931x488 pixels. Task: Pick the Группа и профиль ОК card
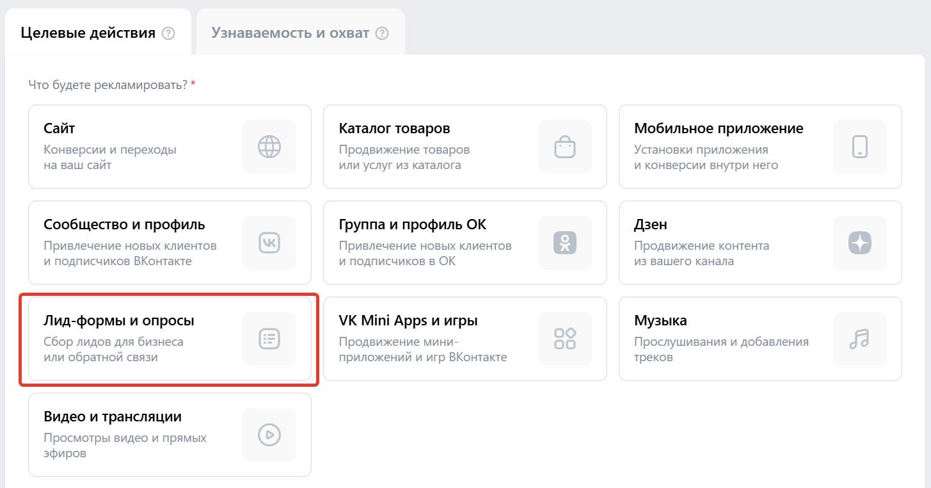465,243
